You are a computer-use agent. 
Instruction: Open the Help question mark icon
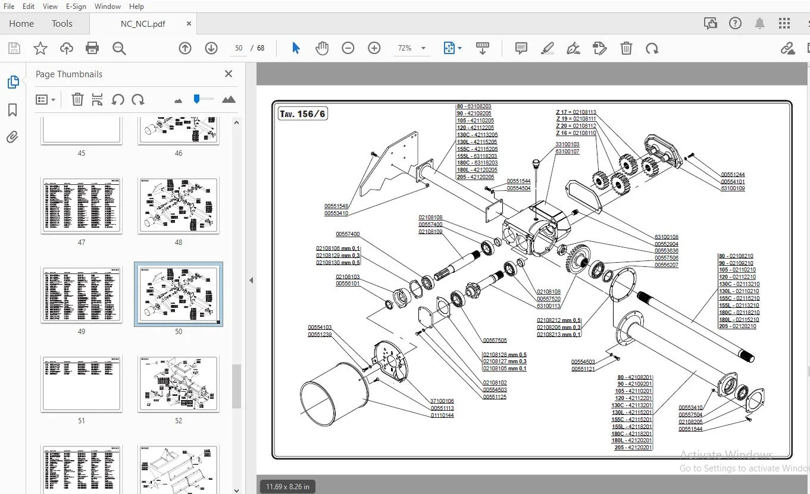(735, 24)
